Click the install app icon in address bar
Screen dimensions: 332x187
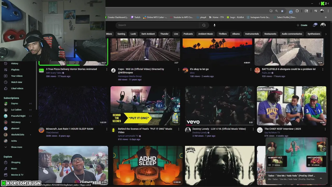click(x=271, y=11)
